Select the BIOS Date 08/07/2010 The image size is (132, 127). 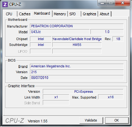pos(77,78)
